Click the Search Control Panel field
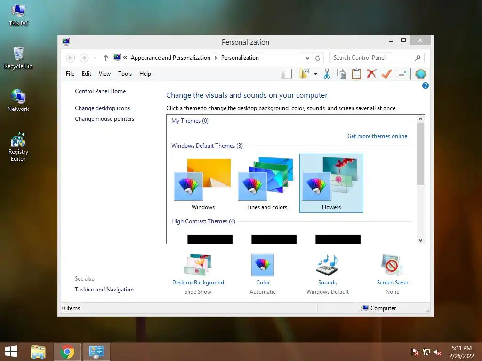 [377, 58]
